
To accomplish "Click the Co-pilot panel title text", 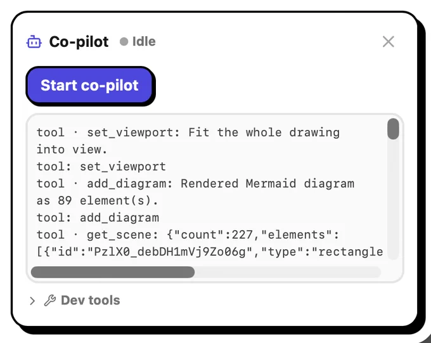I will coord(79,42).
